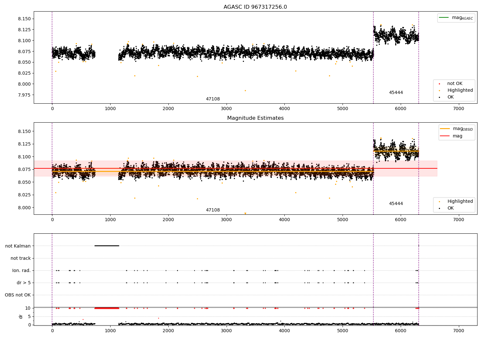
Task: Select the mag OBSID legend entry in the middle plot
Action: [456, 129]
